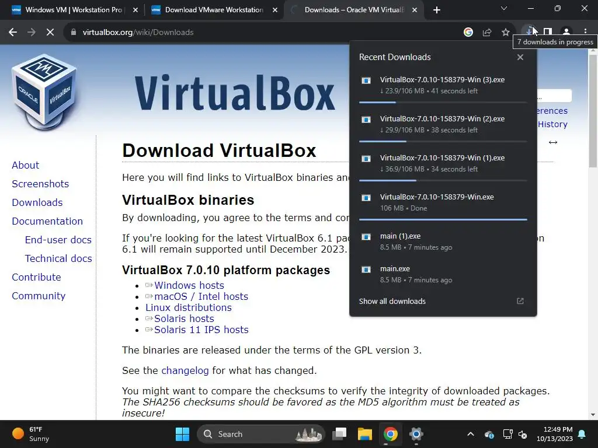Open the Windows Start menu

point(182,434)
